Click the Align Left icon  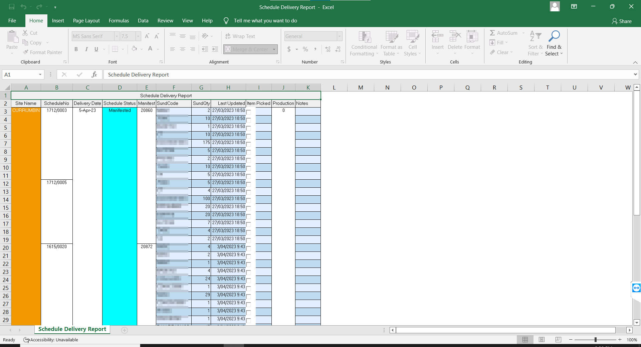[x=173, y=49]
